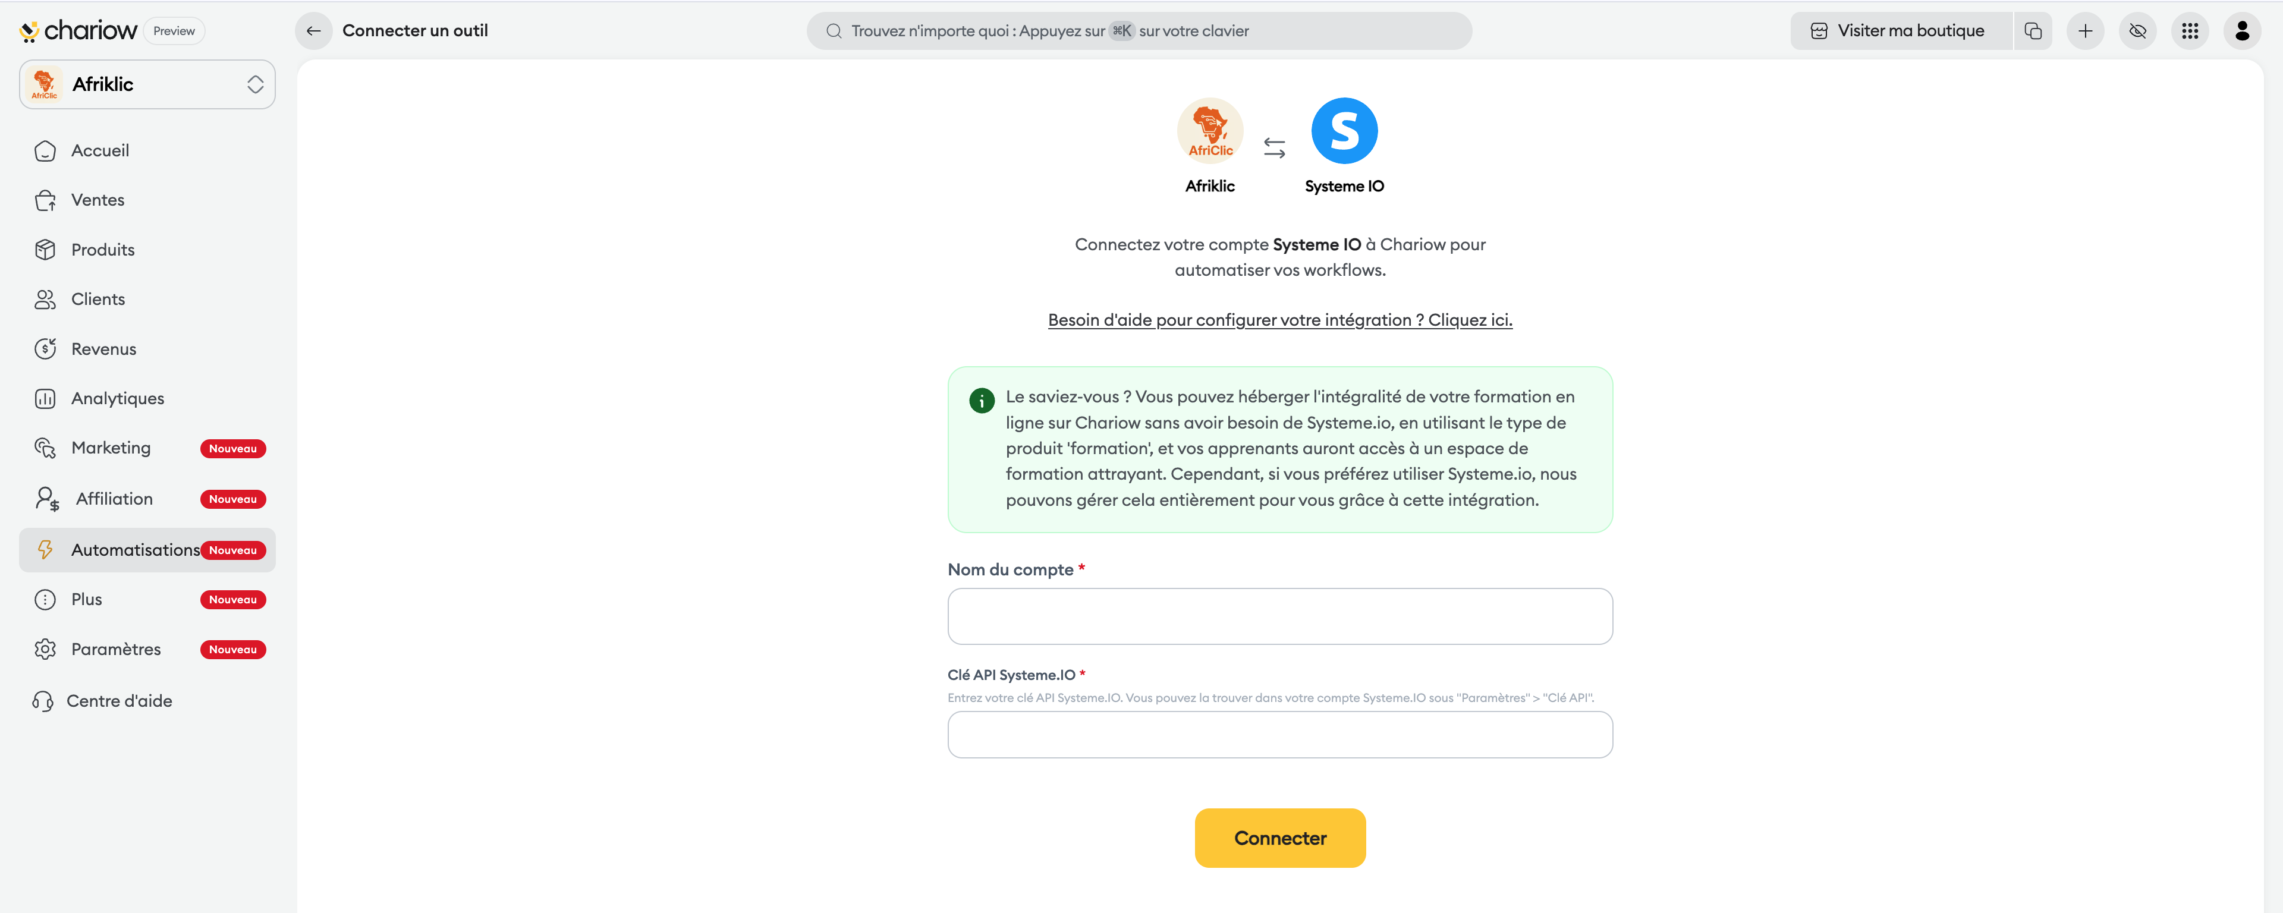Click the copy store link icon
The height and width of the screenshot is (913, 2283).
[2033, 31]
